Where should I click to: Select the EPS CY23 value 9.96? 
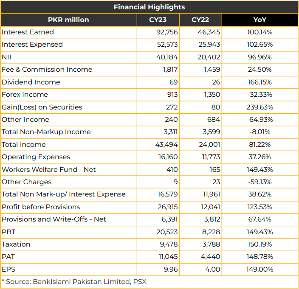click(171, 269)
